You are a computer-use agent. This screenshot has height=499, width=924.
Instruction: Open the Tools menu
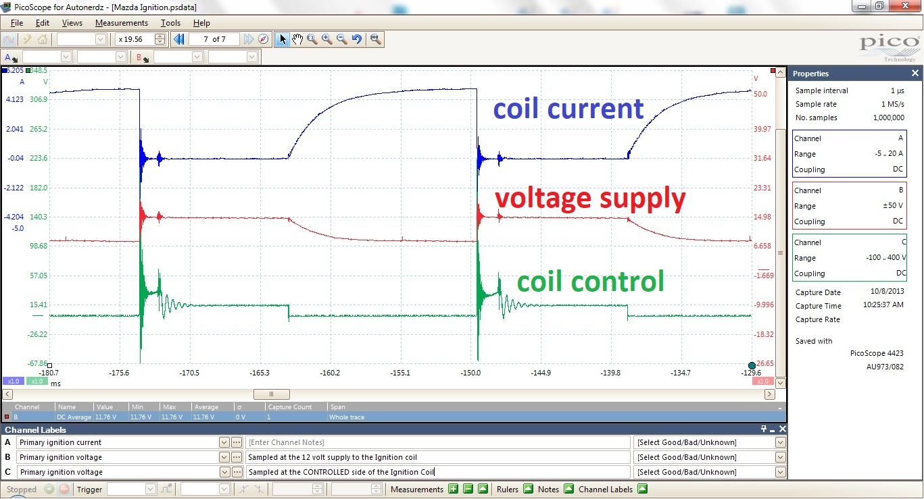point(170,22)
